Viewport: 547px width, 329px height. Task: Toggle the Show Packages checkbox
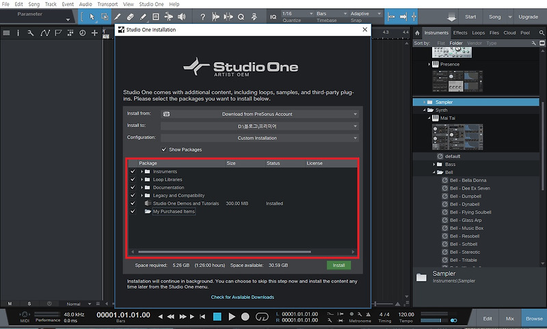coord(164,149)
